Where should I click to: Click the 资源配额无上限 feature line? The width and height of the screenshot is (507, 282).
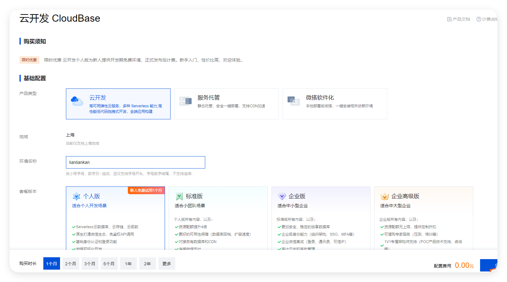point(408,227)
